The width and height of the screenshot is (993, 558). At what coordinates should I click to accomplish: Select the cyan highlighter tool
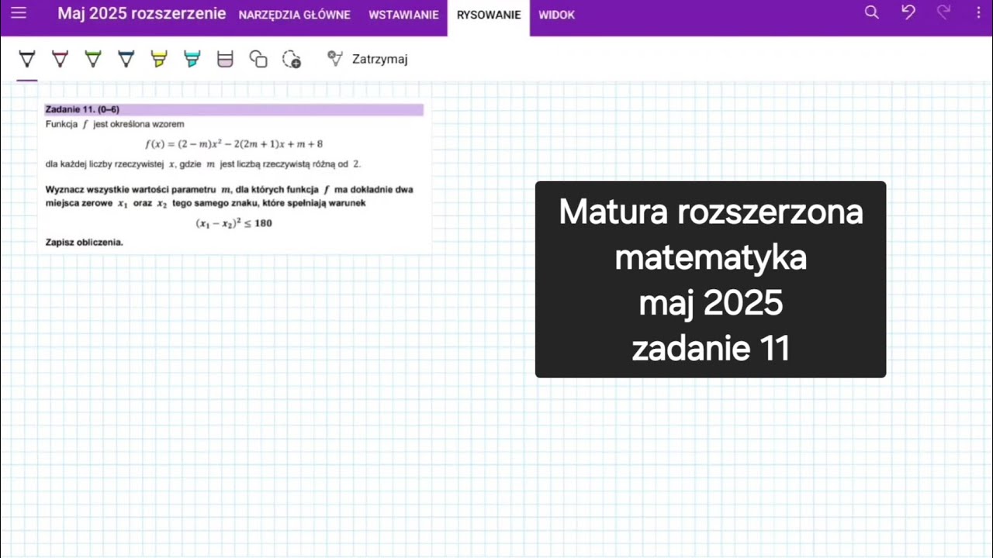[x=192, y=59]
